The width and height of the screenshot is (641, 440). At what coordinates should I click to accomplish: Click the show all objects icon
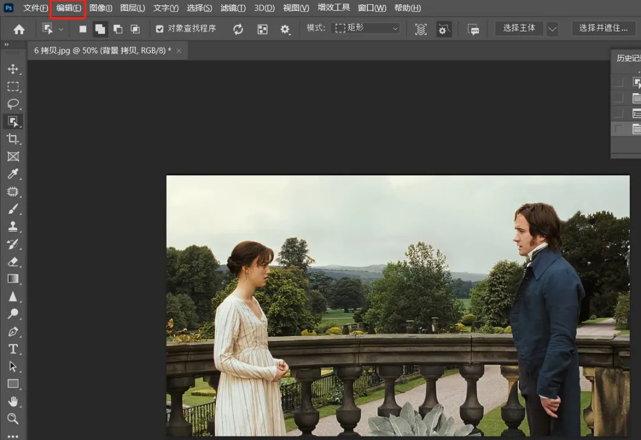pos(262,29)
